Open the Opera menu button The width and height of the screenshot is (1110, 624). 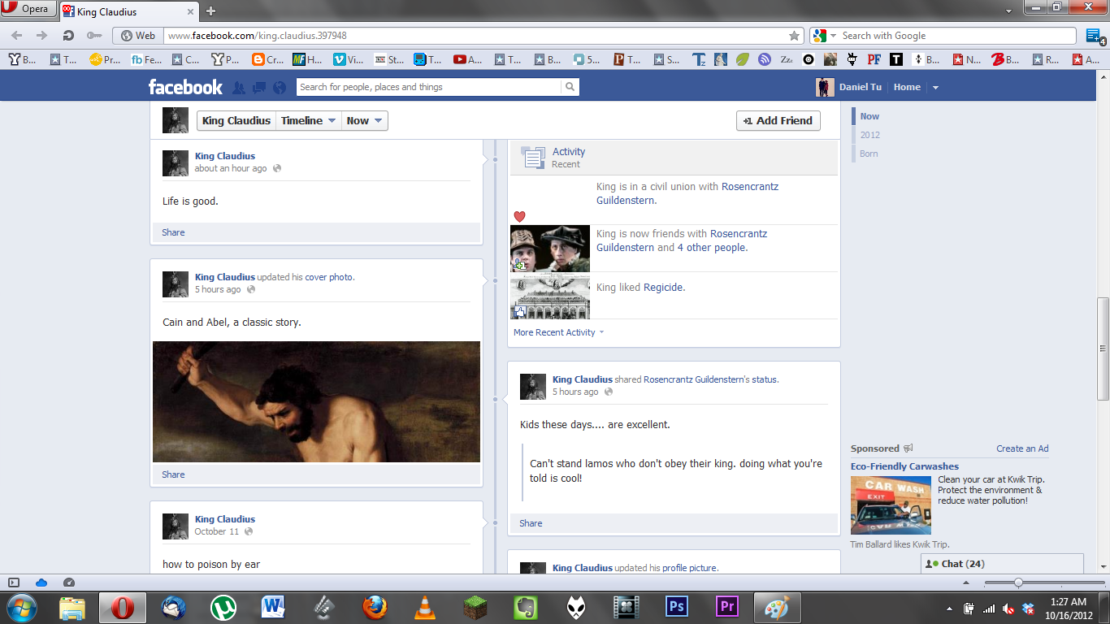pyautogui.click(x=28, y=9)
